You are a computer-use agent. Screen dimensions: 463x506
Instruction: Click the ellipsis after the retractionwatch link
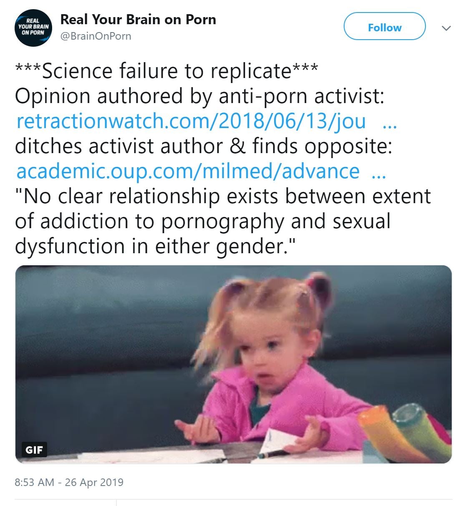coord(389,123)
